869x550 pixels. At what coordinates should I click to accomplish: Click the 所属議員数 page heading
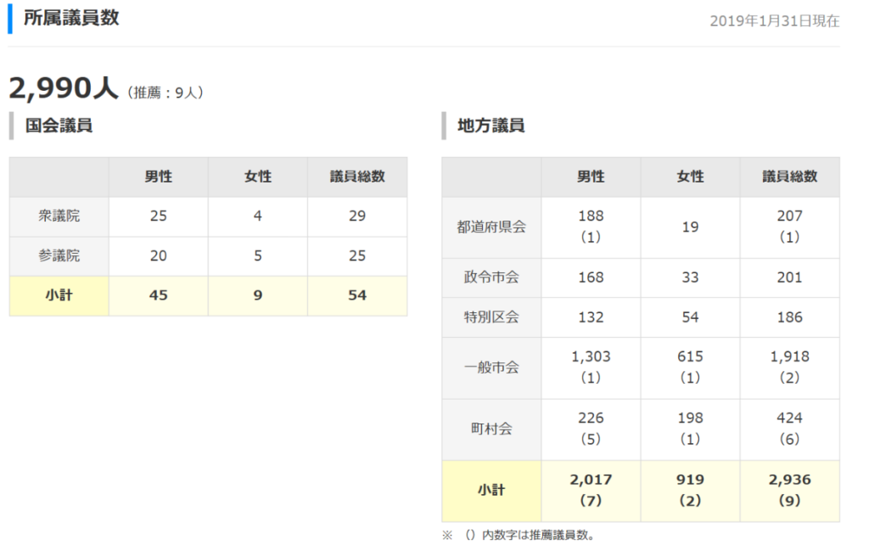click(71, 18)
